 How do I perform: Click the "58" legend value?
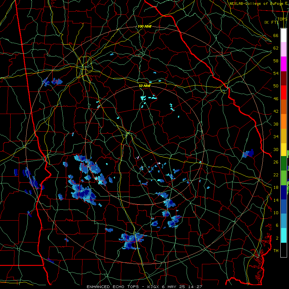point(276,61)
